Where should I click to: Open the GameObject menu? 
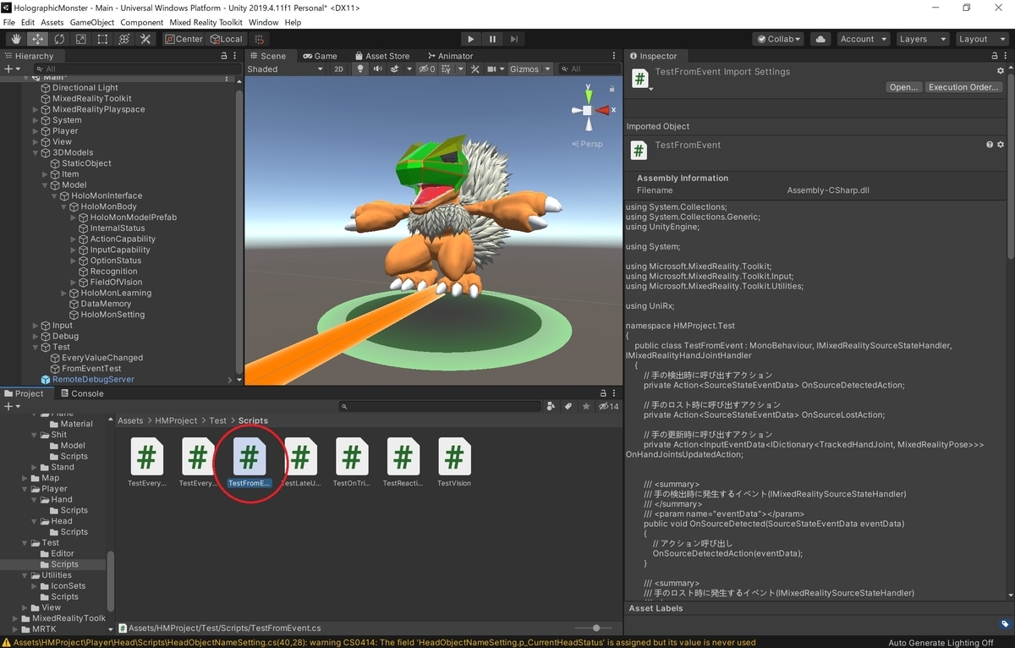[x=91, y=22]
